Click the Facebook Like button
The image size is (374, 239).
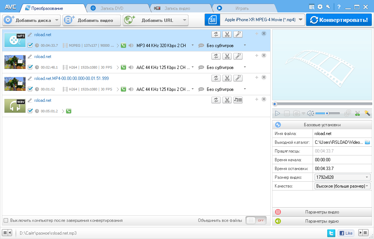[346, 233]
